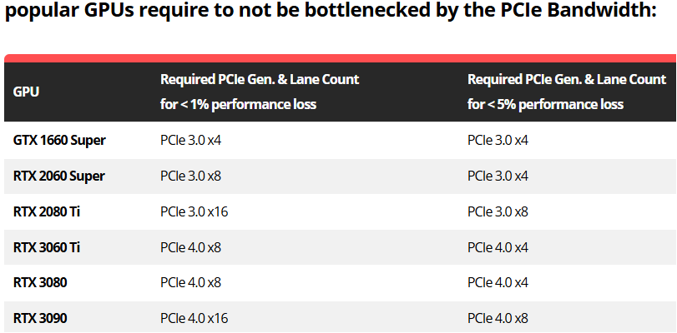
Task: Select the RTX 2060 Super row label
Action: (59, 176)
